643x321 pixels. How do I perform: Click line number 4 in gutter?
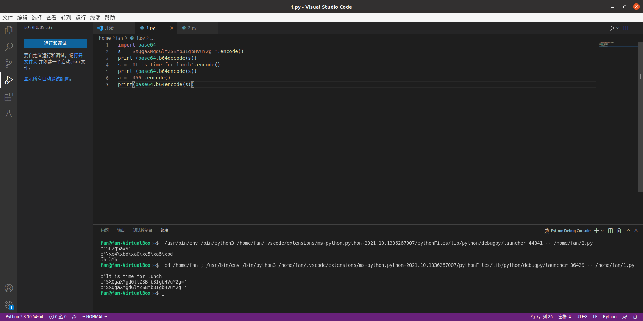(x=107, y=65)
